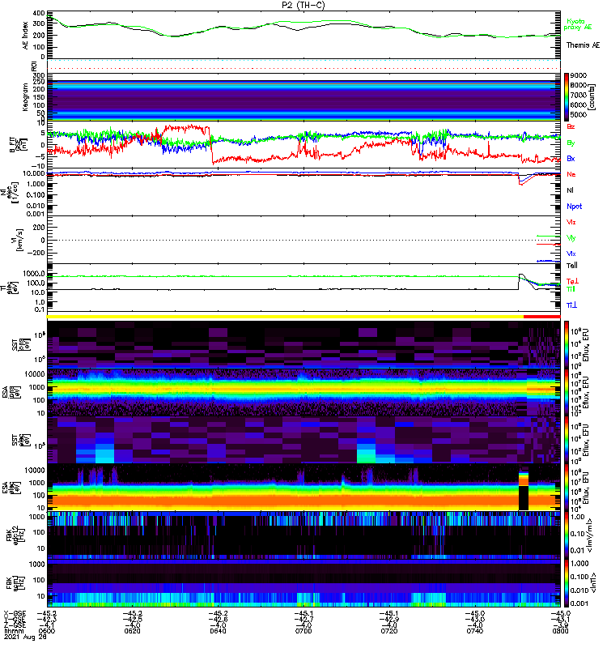Click the 0620 time tick label

click(x=132, y=631)
